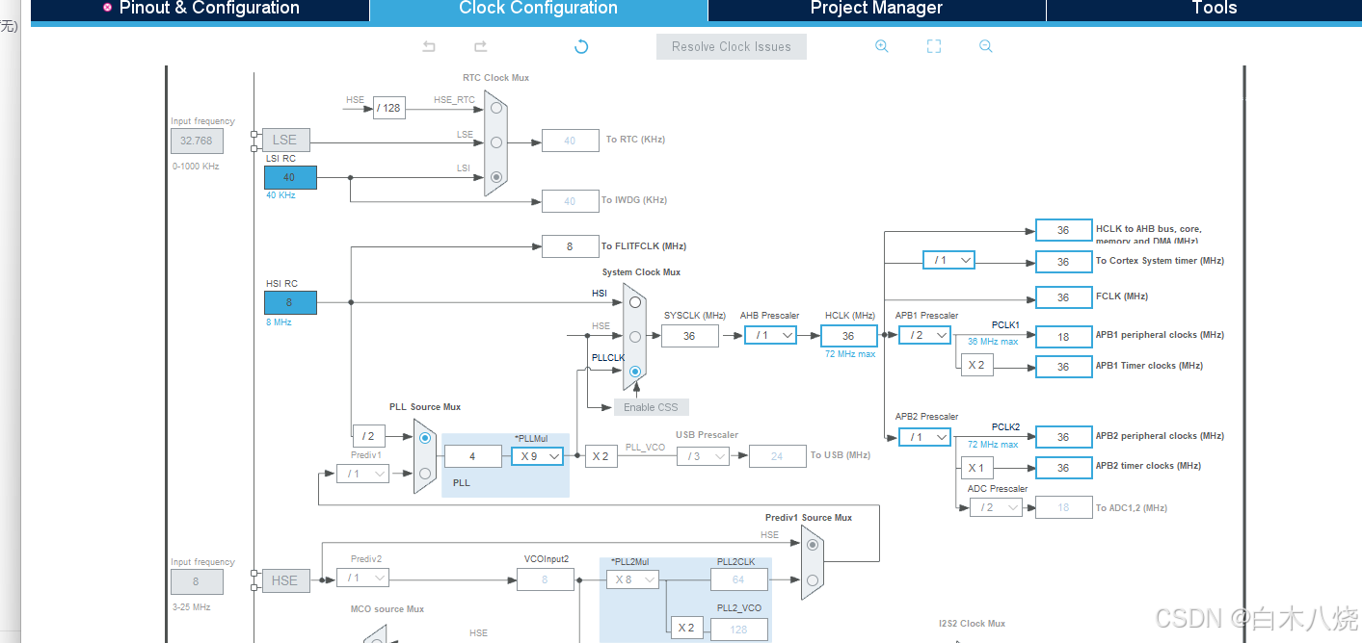
Task: Open the APB1 Prescaler dropdown
Action: pos(924,335)
